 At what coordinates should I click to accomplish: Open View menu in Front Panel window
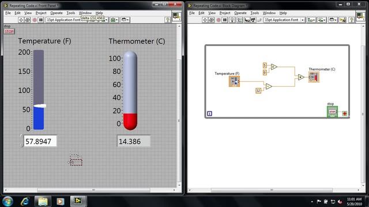click(28, 13)
